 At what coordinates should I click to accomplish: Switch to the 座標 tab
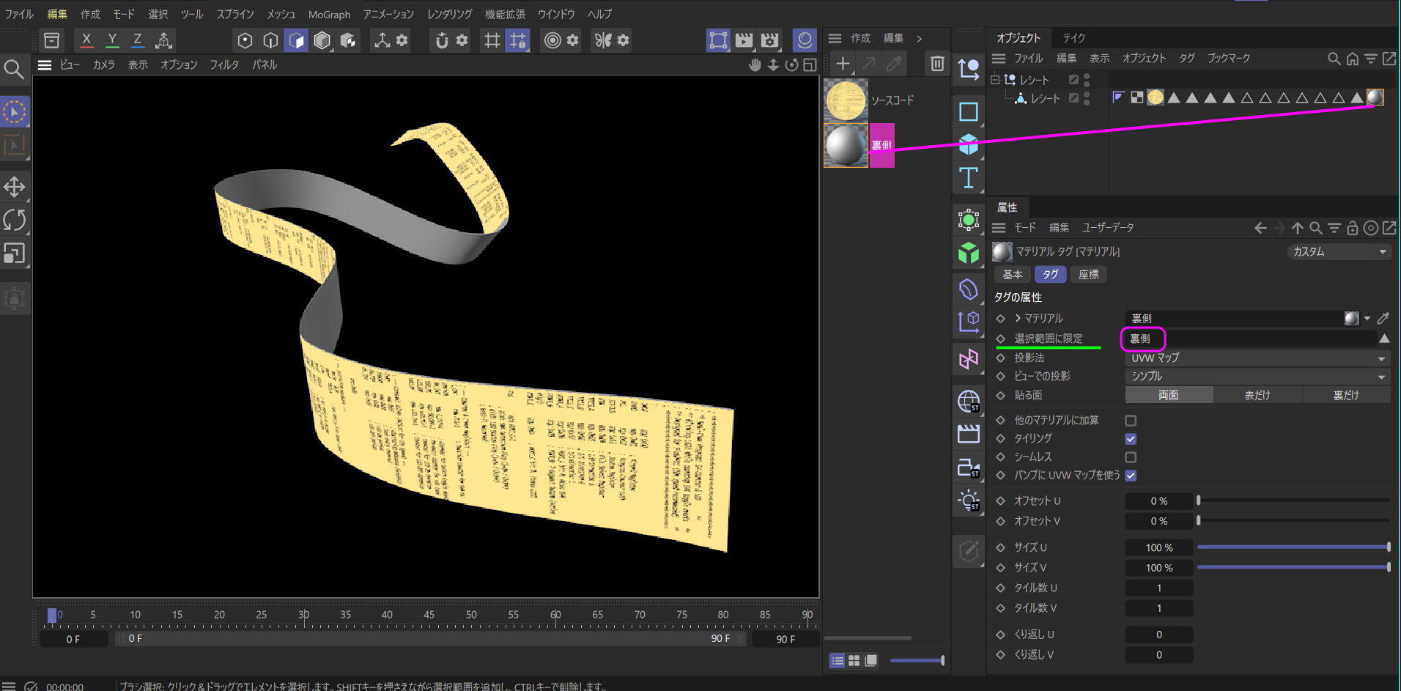pos(1088,275)
